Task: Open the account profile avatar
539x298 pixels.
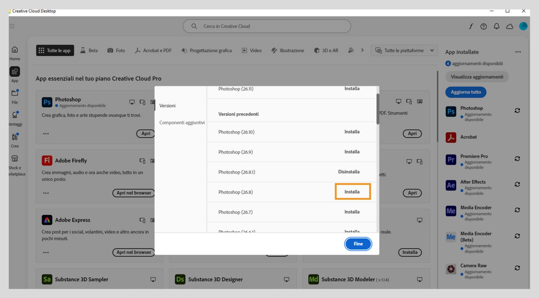Action: (523, 26)
